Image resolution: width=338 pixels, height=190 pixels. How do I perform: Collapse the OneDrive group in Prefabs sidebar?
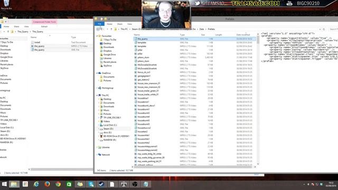coord(97,73)
